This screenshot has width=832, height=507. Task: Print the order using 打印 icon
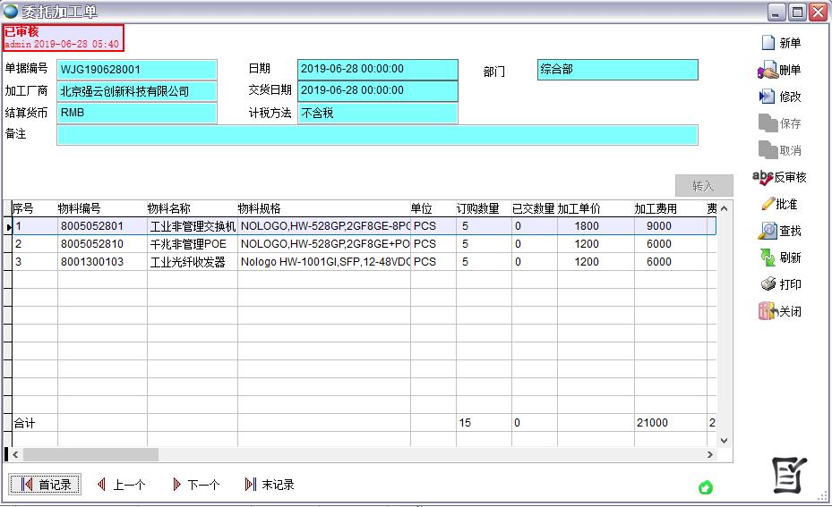coord(768,284)
